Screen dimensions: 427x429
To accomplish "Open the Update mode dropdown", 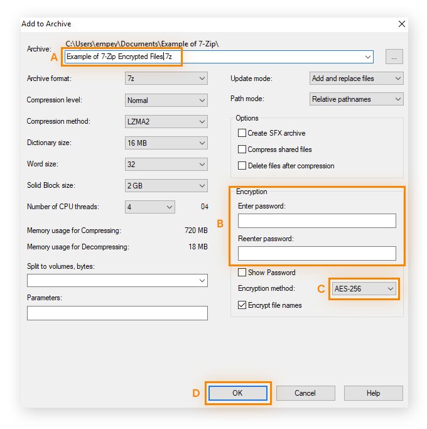I will 356,79.
